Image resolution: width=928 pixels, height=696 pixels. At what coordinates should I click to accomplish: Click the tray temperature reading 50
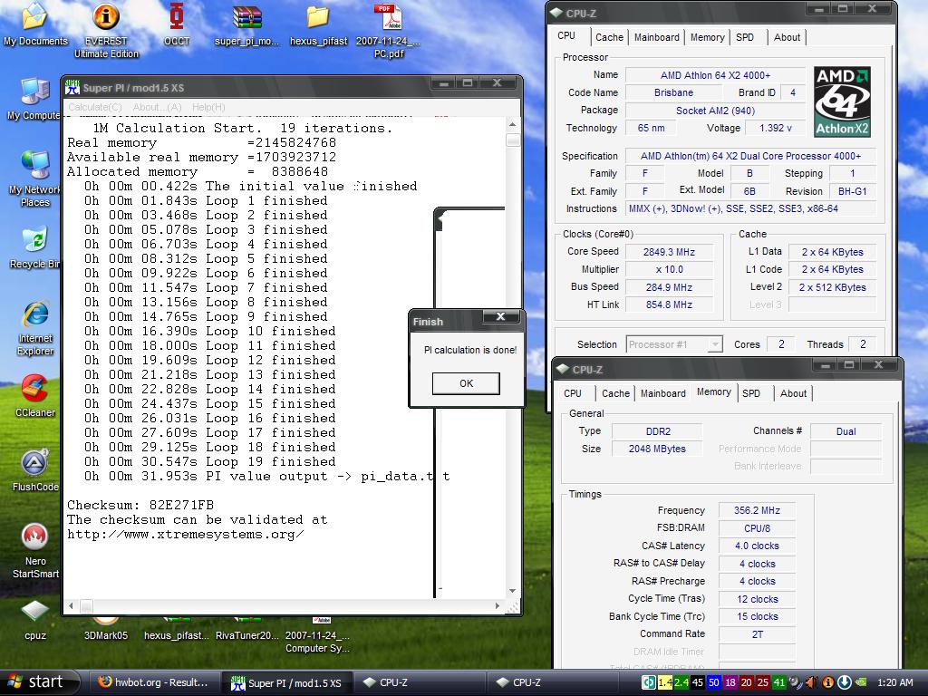click(x=714, y=682)
